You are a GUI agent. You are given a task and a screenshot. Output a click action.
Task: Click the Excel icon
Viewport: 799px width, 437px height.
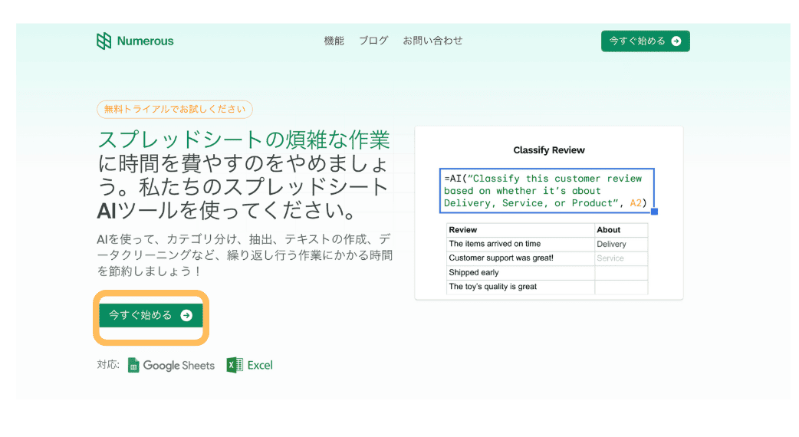coord(235,365)
